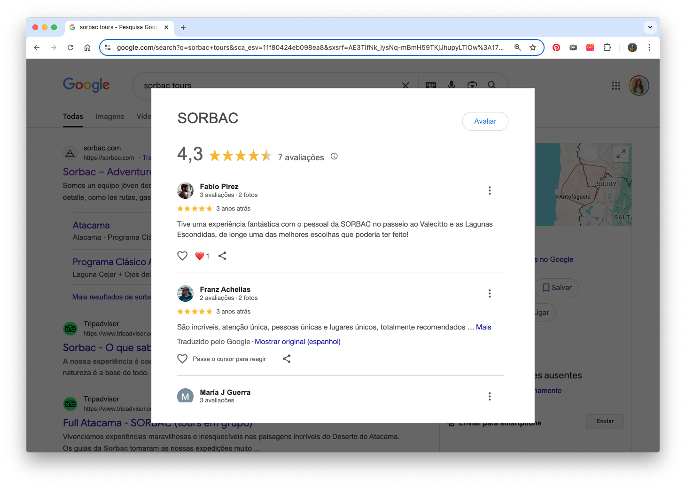Open a new browser tab
This screenshot has width=686, height=487.
[183, 27]
